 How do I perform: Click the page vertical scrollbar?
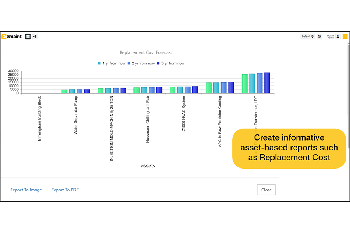click(x=348, y=96)
